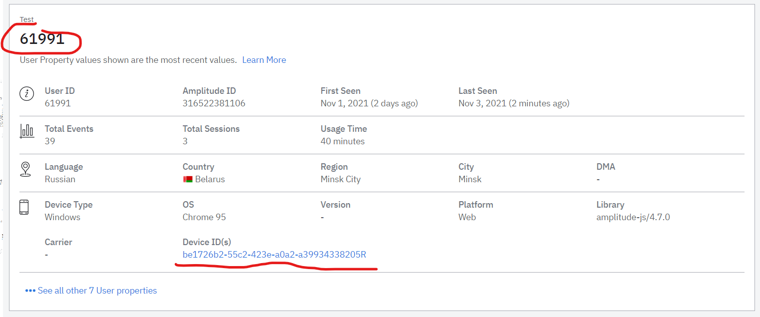Click the large 61991 user heading

click(42, 39)
